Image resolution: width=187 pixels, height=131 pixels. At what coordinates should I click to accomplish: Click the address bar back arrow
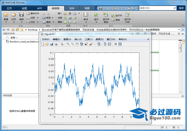click(4, 30)
